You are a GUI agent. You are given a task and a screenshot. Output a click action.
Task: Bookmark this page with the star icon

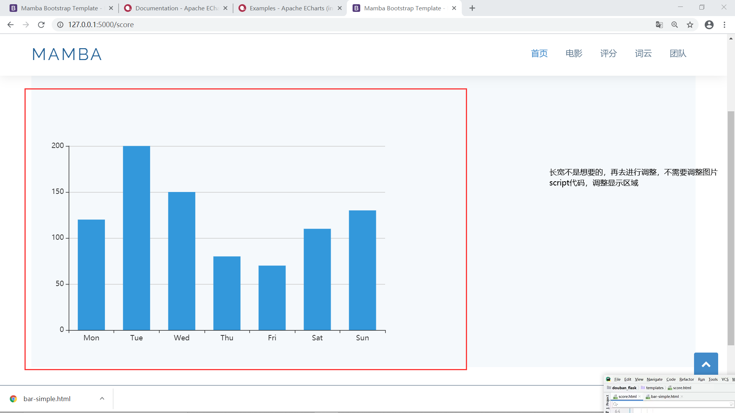[x=690, y=25]
